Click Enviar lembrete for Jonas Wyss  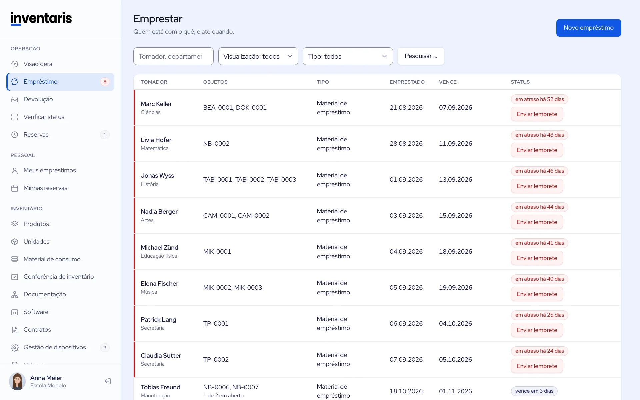537,186
